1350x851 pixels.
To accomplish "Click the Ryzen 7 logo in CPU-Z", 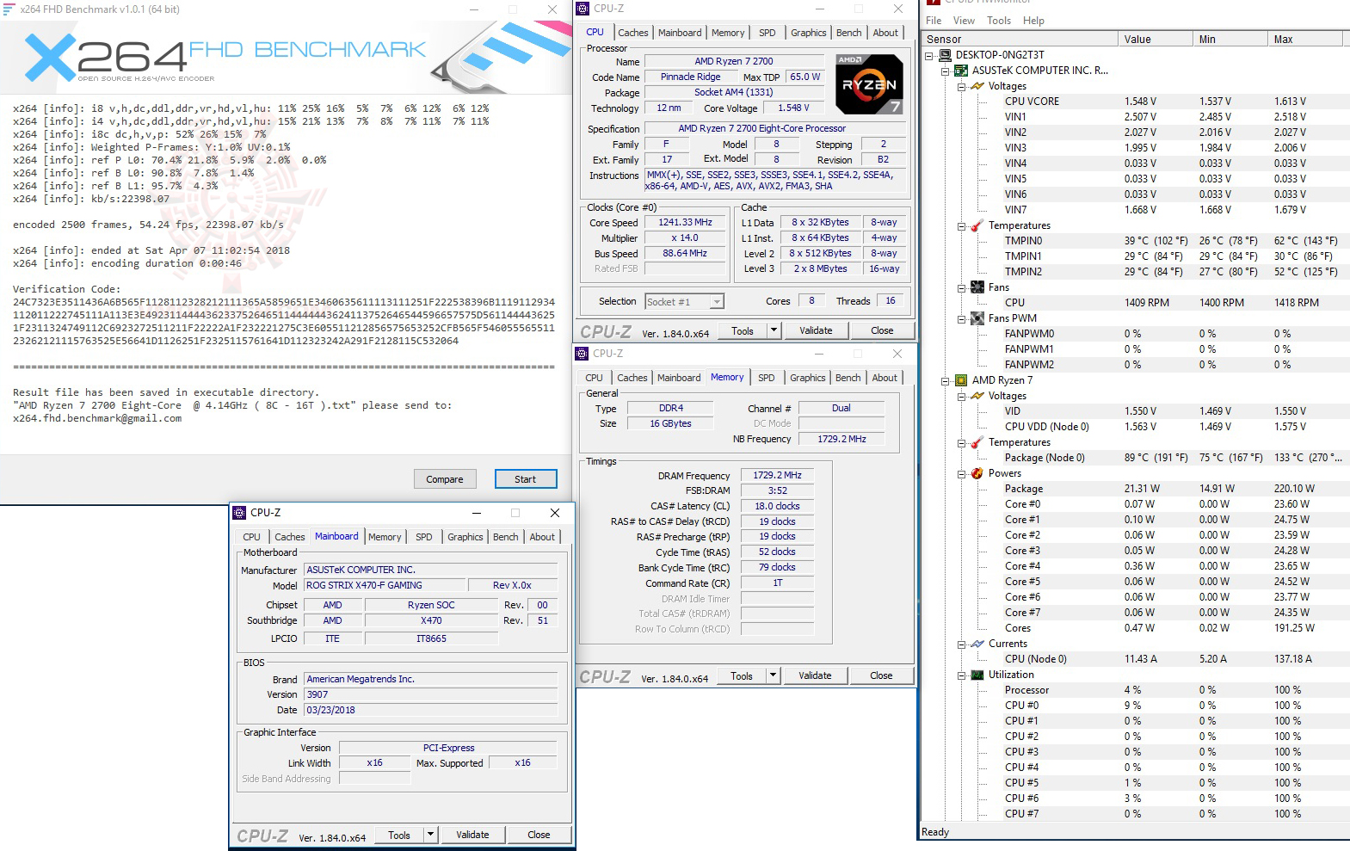I will (x=869, y=83).
